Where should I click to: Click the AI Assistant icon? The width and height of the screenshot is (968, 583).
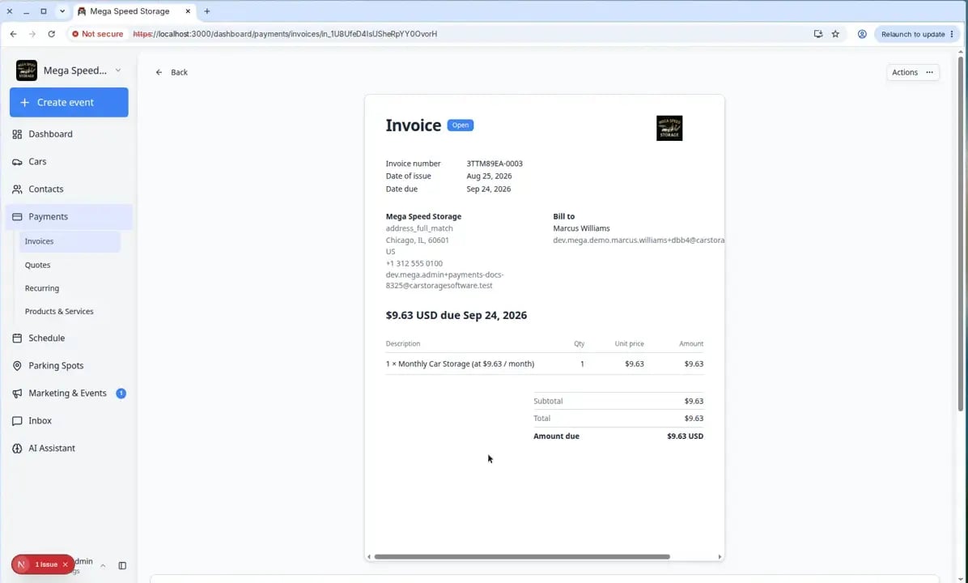17,449
